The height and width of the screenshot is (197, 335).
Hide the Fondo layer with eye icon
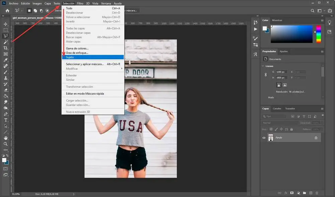click(264, 137)
